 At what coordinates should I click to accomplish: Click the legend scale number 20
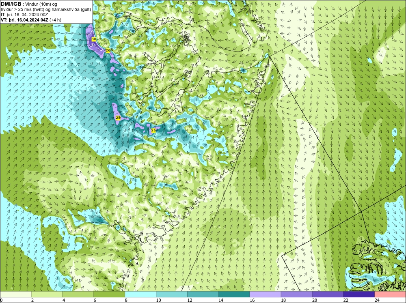[314, 300]
